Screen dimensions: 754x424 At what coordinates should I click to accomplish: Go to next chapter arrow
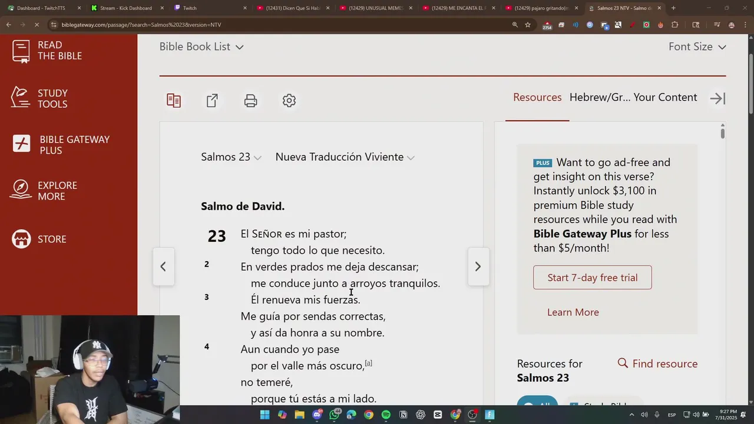(x=478, y=266)
